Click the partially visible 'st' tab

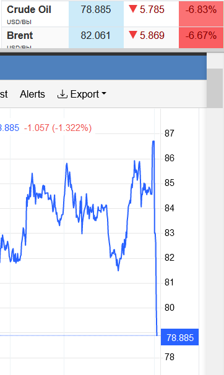pyautogui.click(x=4, y=95)
